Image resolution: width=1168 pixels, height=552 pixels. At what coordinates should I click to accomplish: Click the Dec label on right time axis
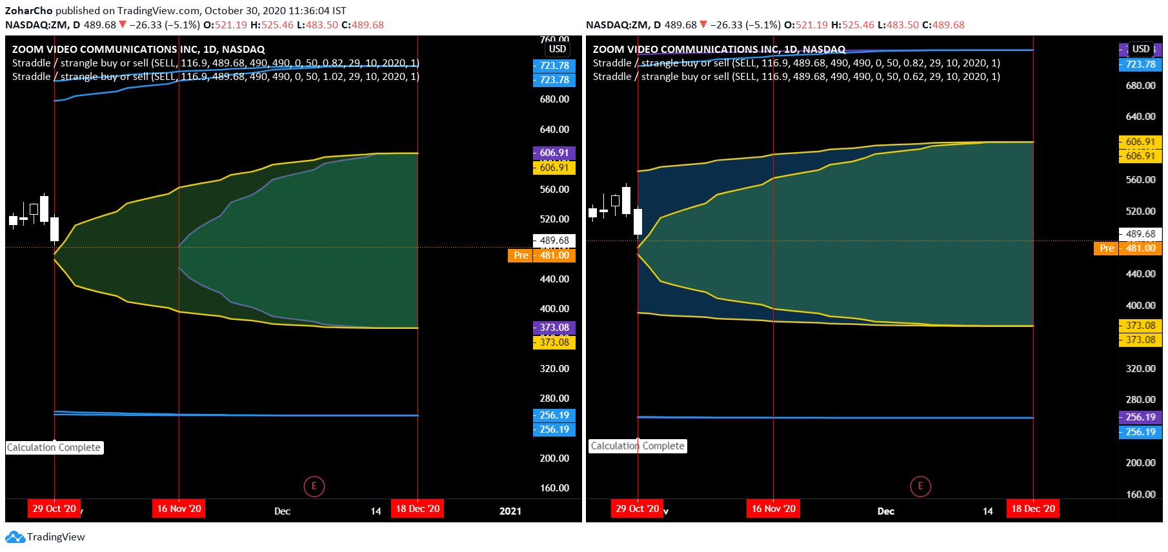[886, 511]
